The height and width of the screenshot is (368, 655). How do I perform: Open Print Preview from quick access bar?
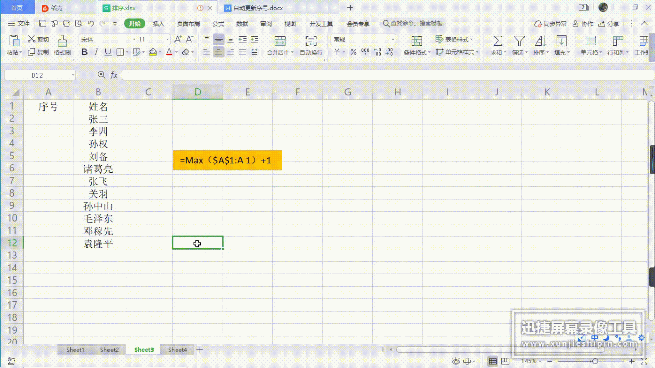pyautogui.click(x=78, y=24)
